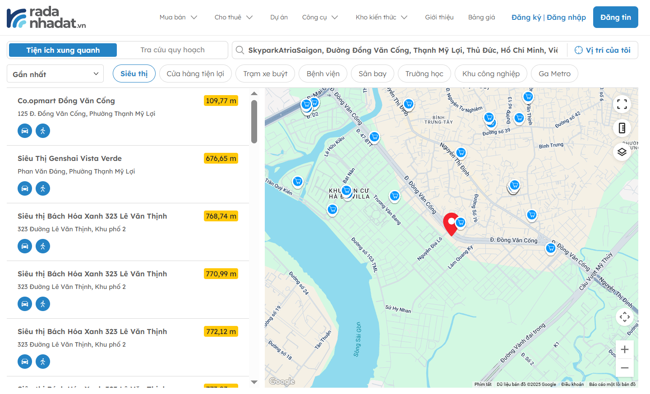Select the Co.opmart Đồng Văn Cống result
The height and width of the screenshot is (394, 650).
[x=128, y=117]
